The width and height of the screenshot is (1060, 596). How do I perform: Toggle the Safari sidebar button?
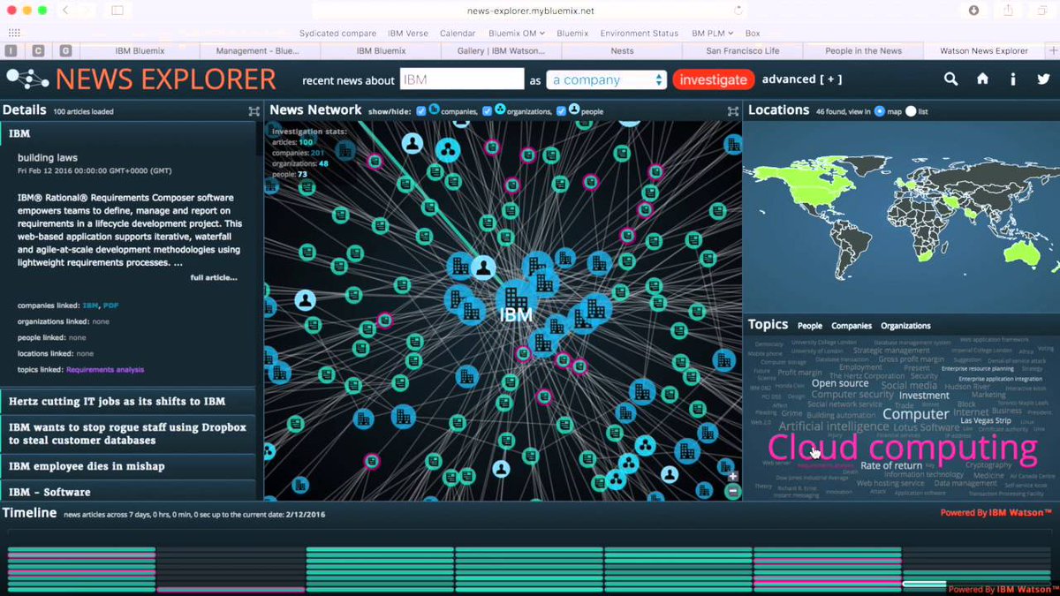(117, 11)
